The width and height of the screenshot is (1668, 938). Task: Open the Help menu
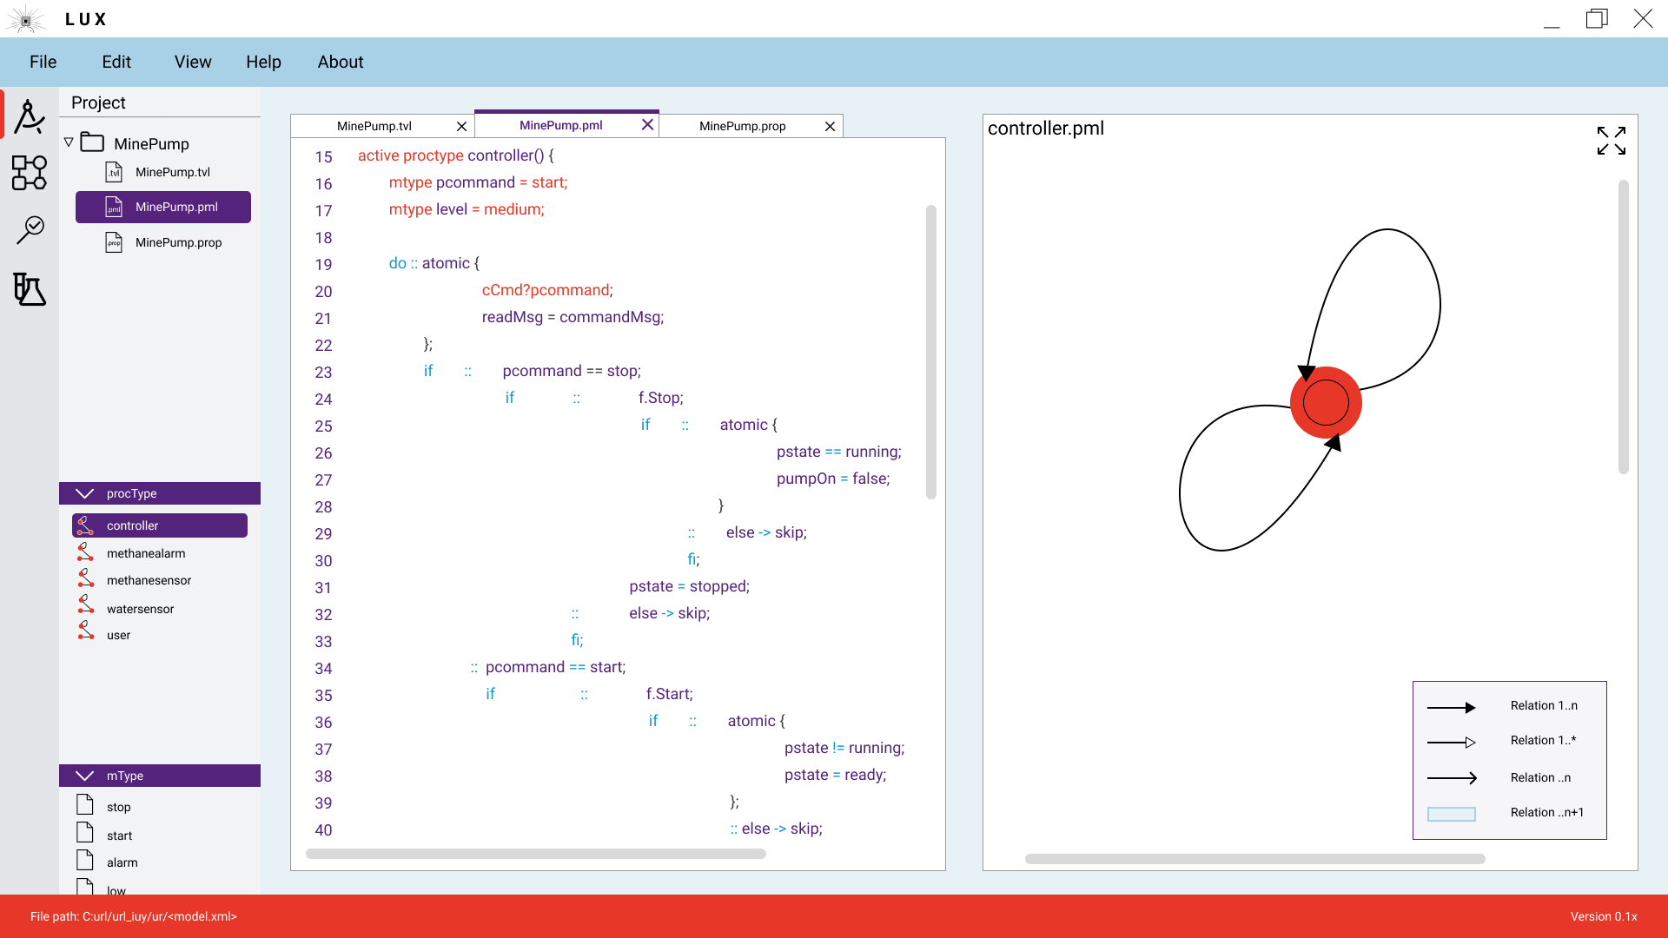263,62
